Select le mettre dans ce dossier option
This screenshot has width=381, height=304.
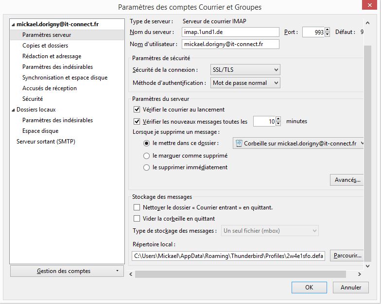coord(146,144)
